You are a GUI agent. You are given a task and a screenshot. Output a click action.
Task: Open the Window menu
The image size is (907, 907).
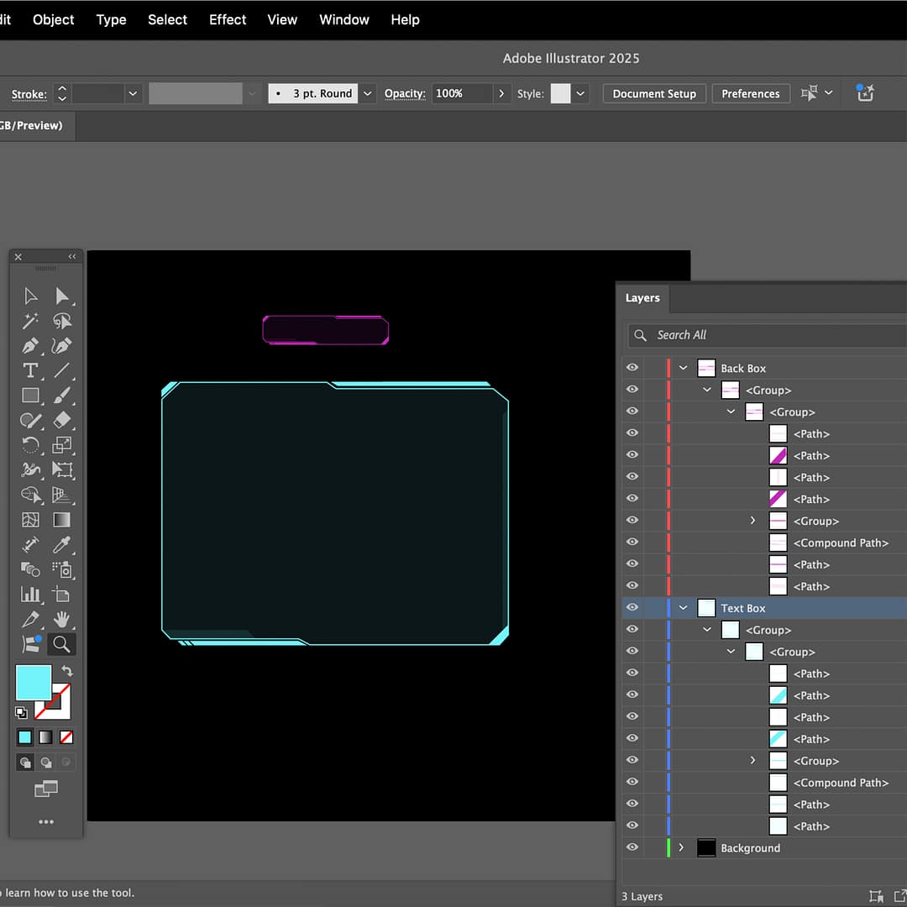[343, 19]
